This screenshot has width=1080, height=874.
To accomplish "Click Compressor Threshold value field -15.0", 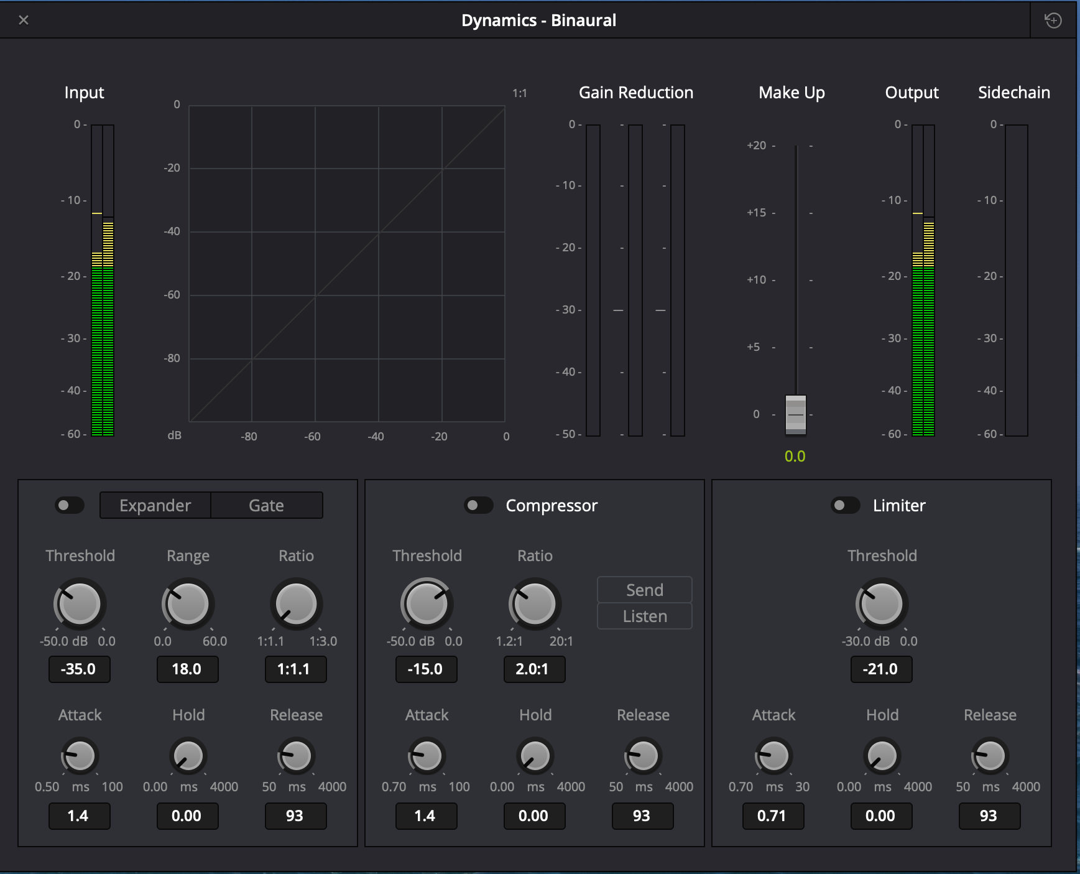I will (427, 669).
